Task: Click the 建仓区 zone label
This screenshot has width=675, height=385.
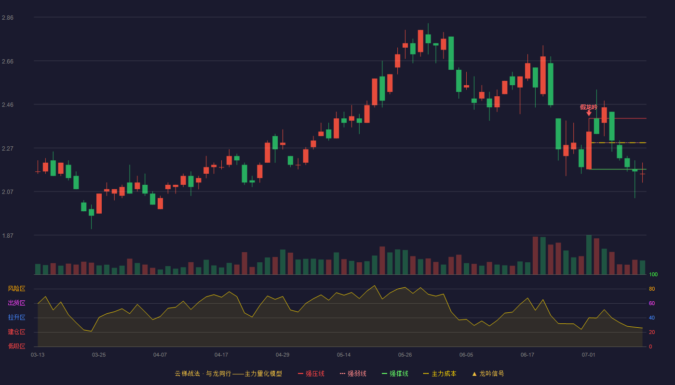Action: coord(16,332)
